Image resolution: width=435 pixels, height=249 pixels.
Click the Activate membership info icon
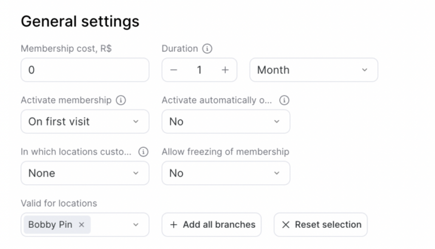click(x=121, y=100)
